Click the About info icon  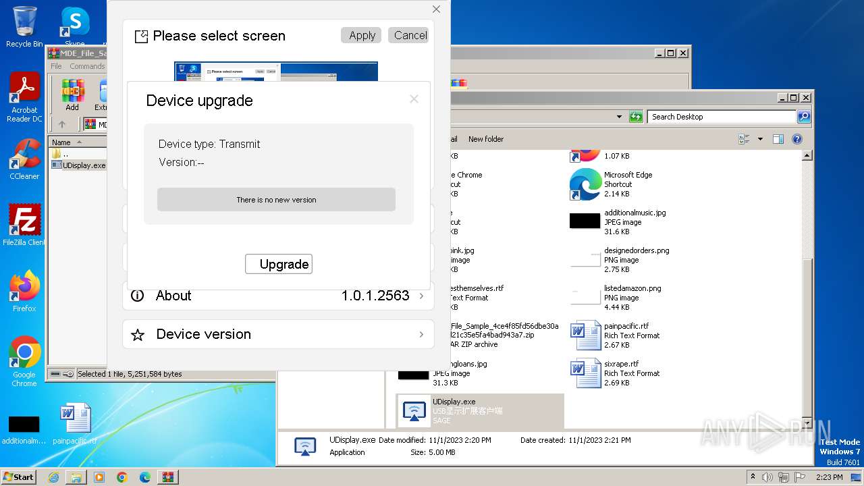point(138,296)
